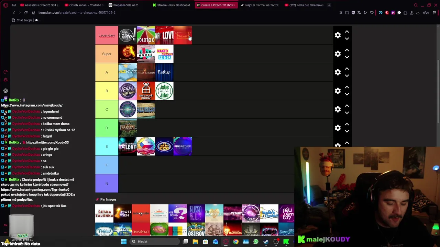Move Super tier row up
The width and height of the screenshot is (440, 247).
pos(347,50)
